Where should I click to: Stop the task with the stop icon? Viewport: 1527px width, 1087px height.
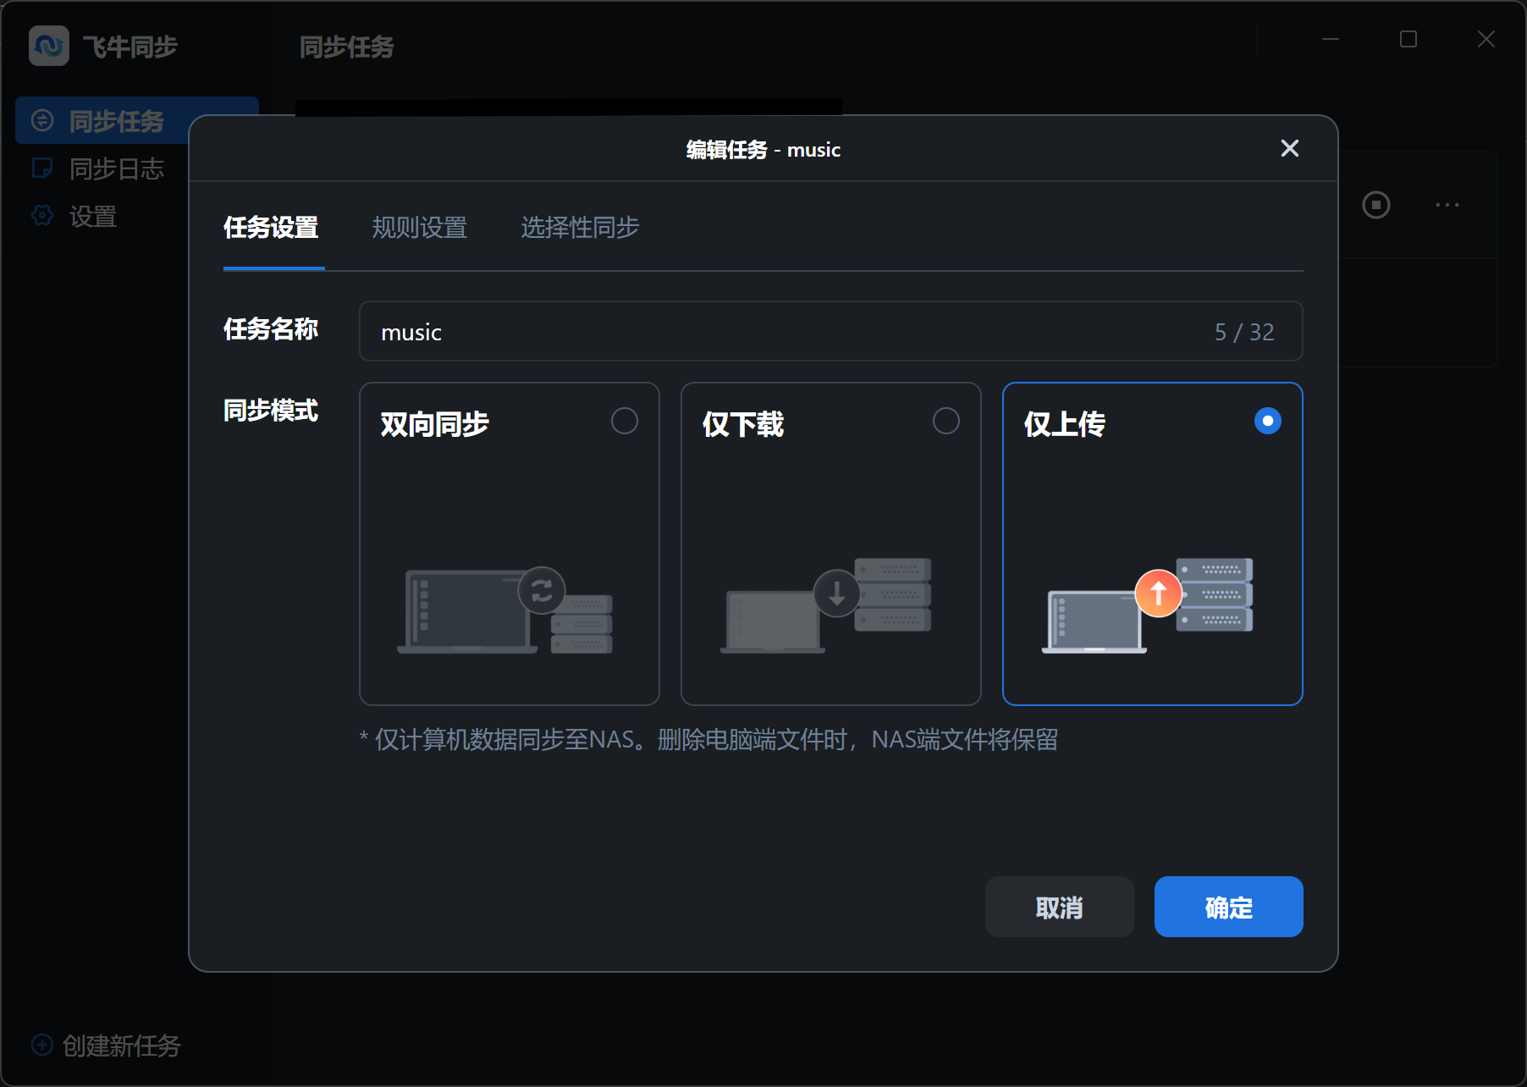click(1376, 205)
